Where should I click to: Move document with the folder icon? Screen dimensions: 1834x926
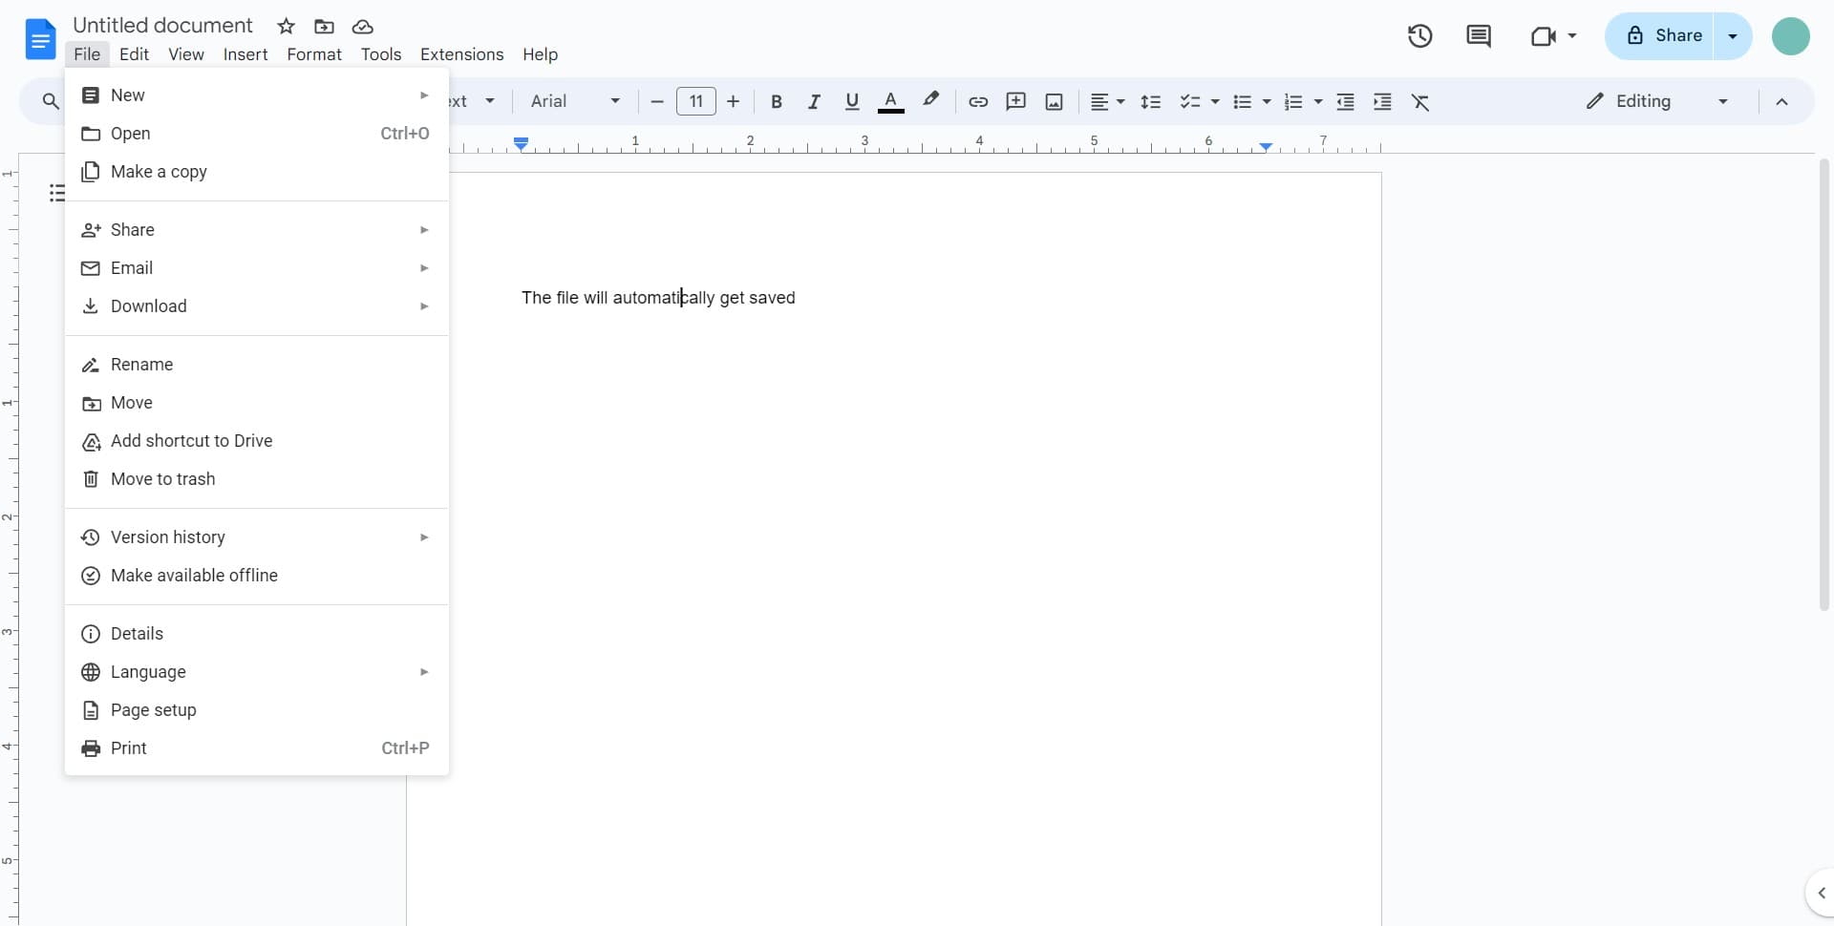point(325,26)
